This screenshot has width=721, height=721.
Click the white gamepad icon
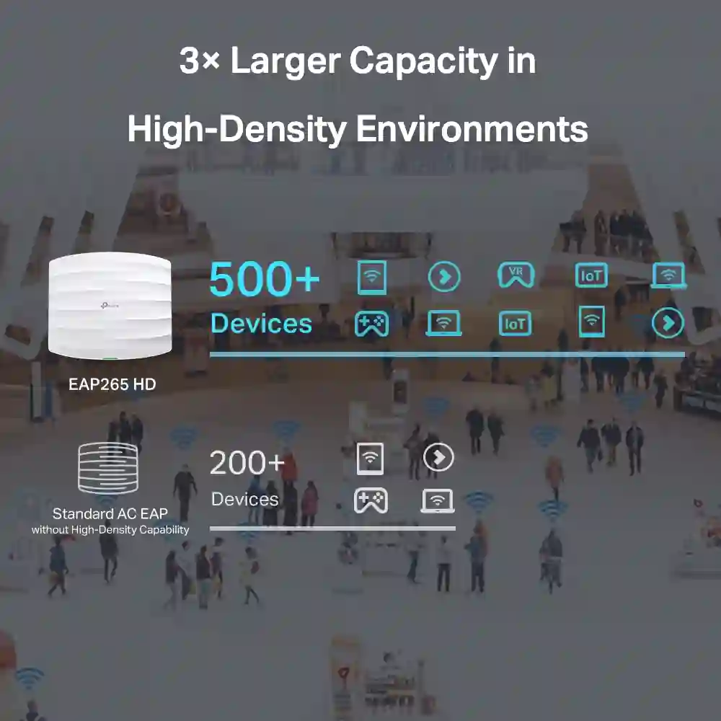(x=371, y=500)
